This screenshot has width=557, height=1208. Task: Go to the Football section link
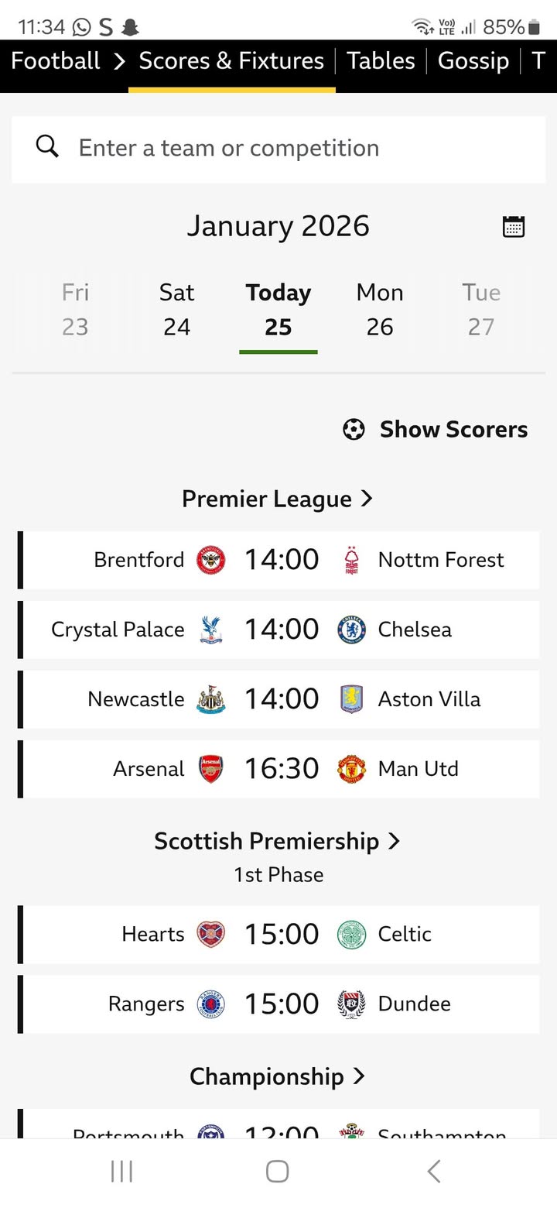point(56,61)
